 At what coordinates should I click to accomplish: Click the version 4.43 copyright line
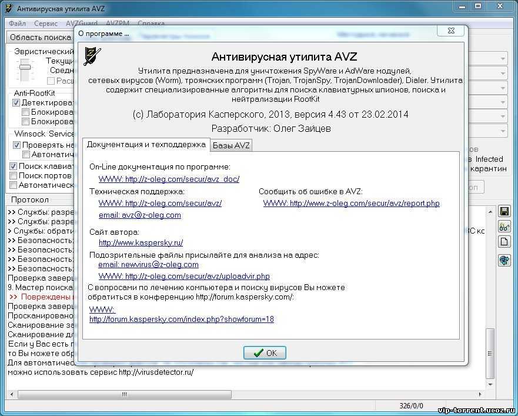pyautogui.click(x=270, y=114)
